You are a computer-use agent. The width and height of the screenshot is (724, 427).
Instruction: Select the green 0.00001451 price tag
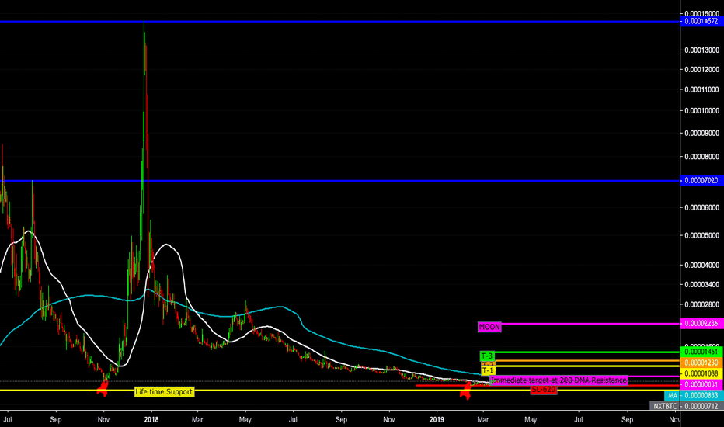701,352
